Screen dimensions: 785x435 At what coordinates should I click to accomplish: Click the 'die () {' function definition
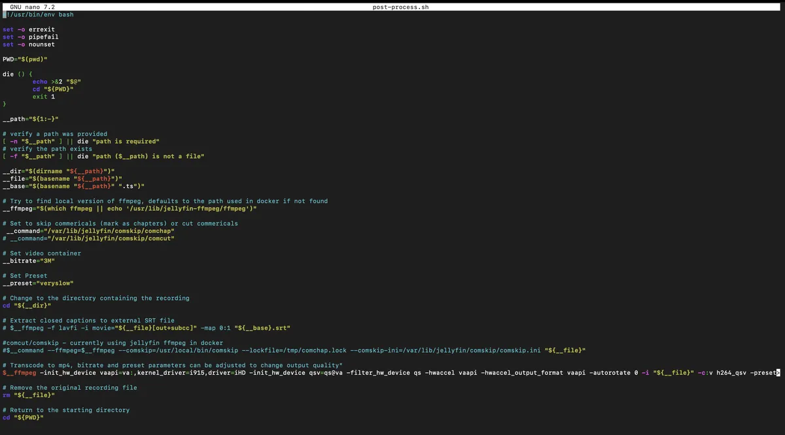tap(17, 74)
